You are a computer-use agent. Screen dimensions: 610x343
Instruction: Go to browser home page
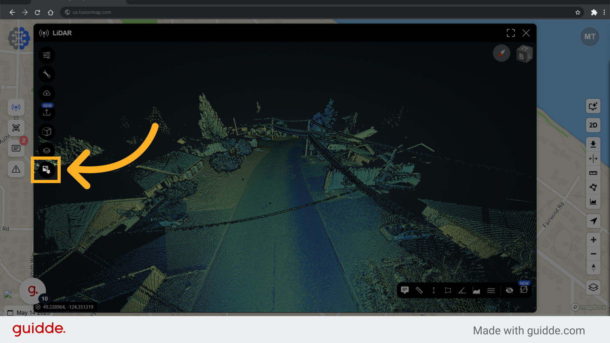point(51,12)
